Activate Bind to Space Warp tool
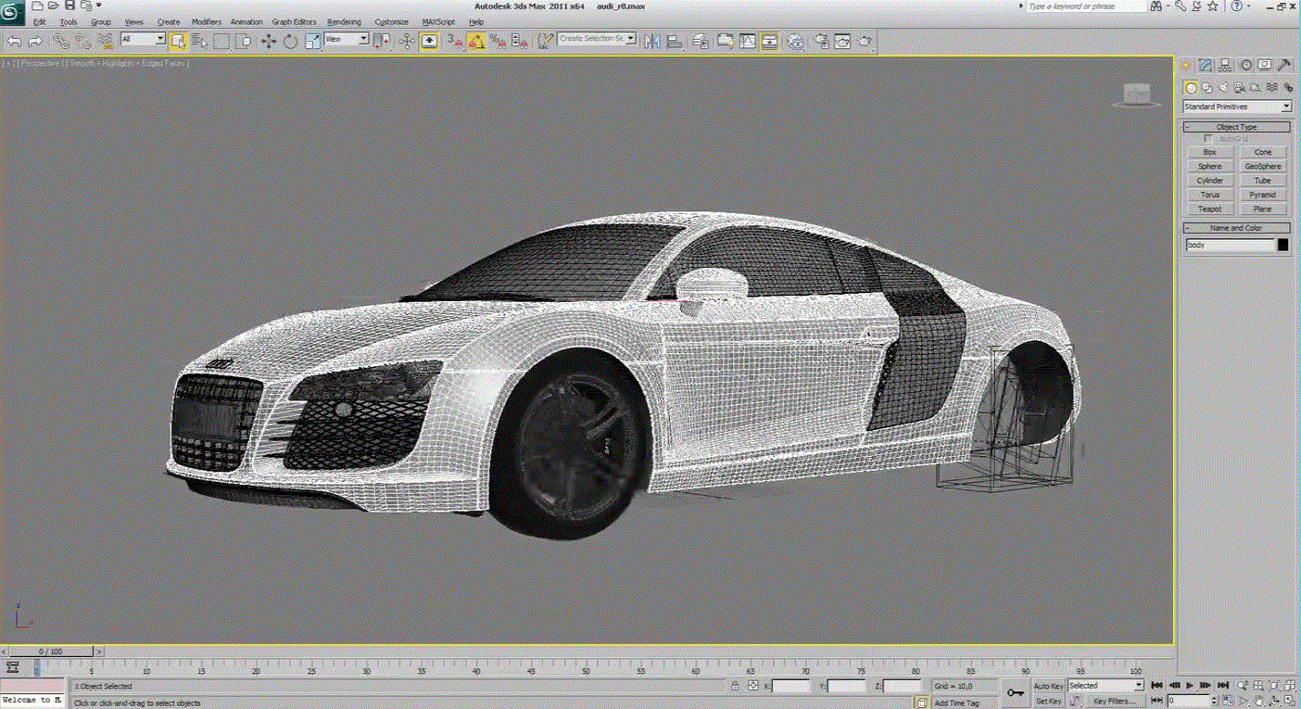The height and width of the screenshot is (709, 1301). point(106,41)
